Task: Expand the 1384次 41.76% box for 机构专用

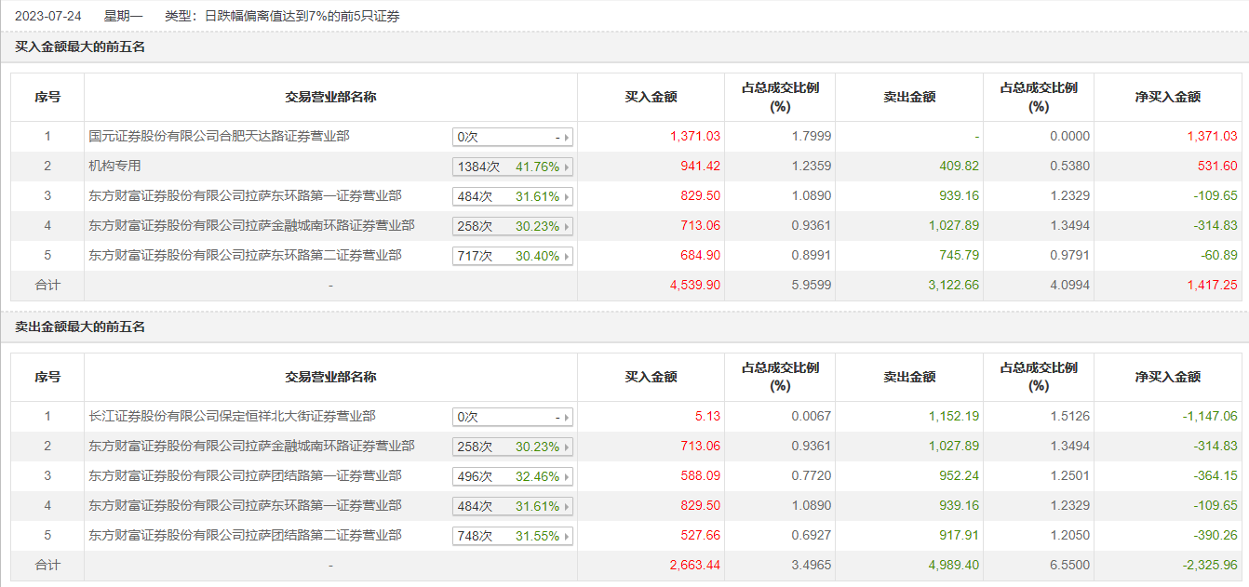Action: (x=513, y=167)
